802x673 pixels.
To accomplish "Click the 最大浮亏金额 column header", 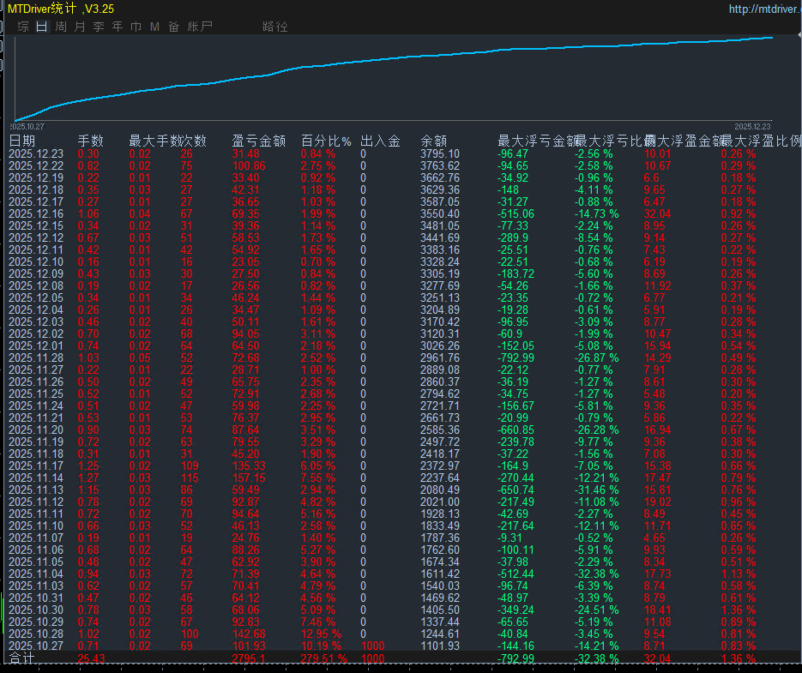I will point(537,141).
